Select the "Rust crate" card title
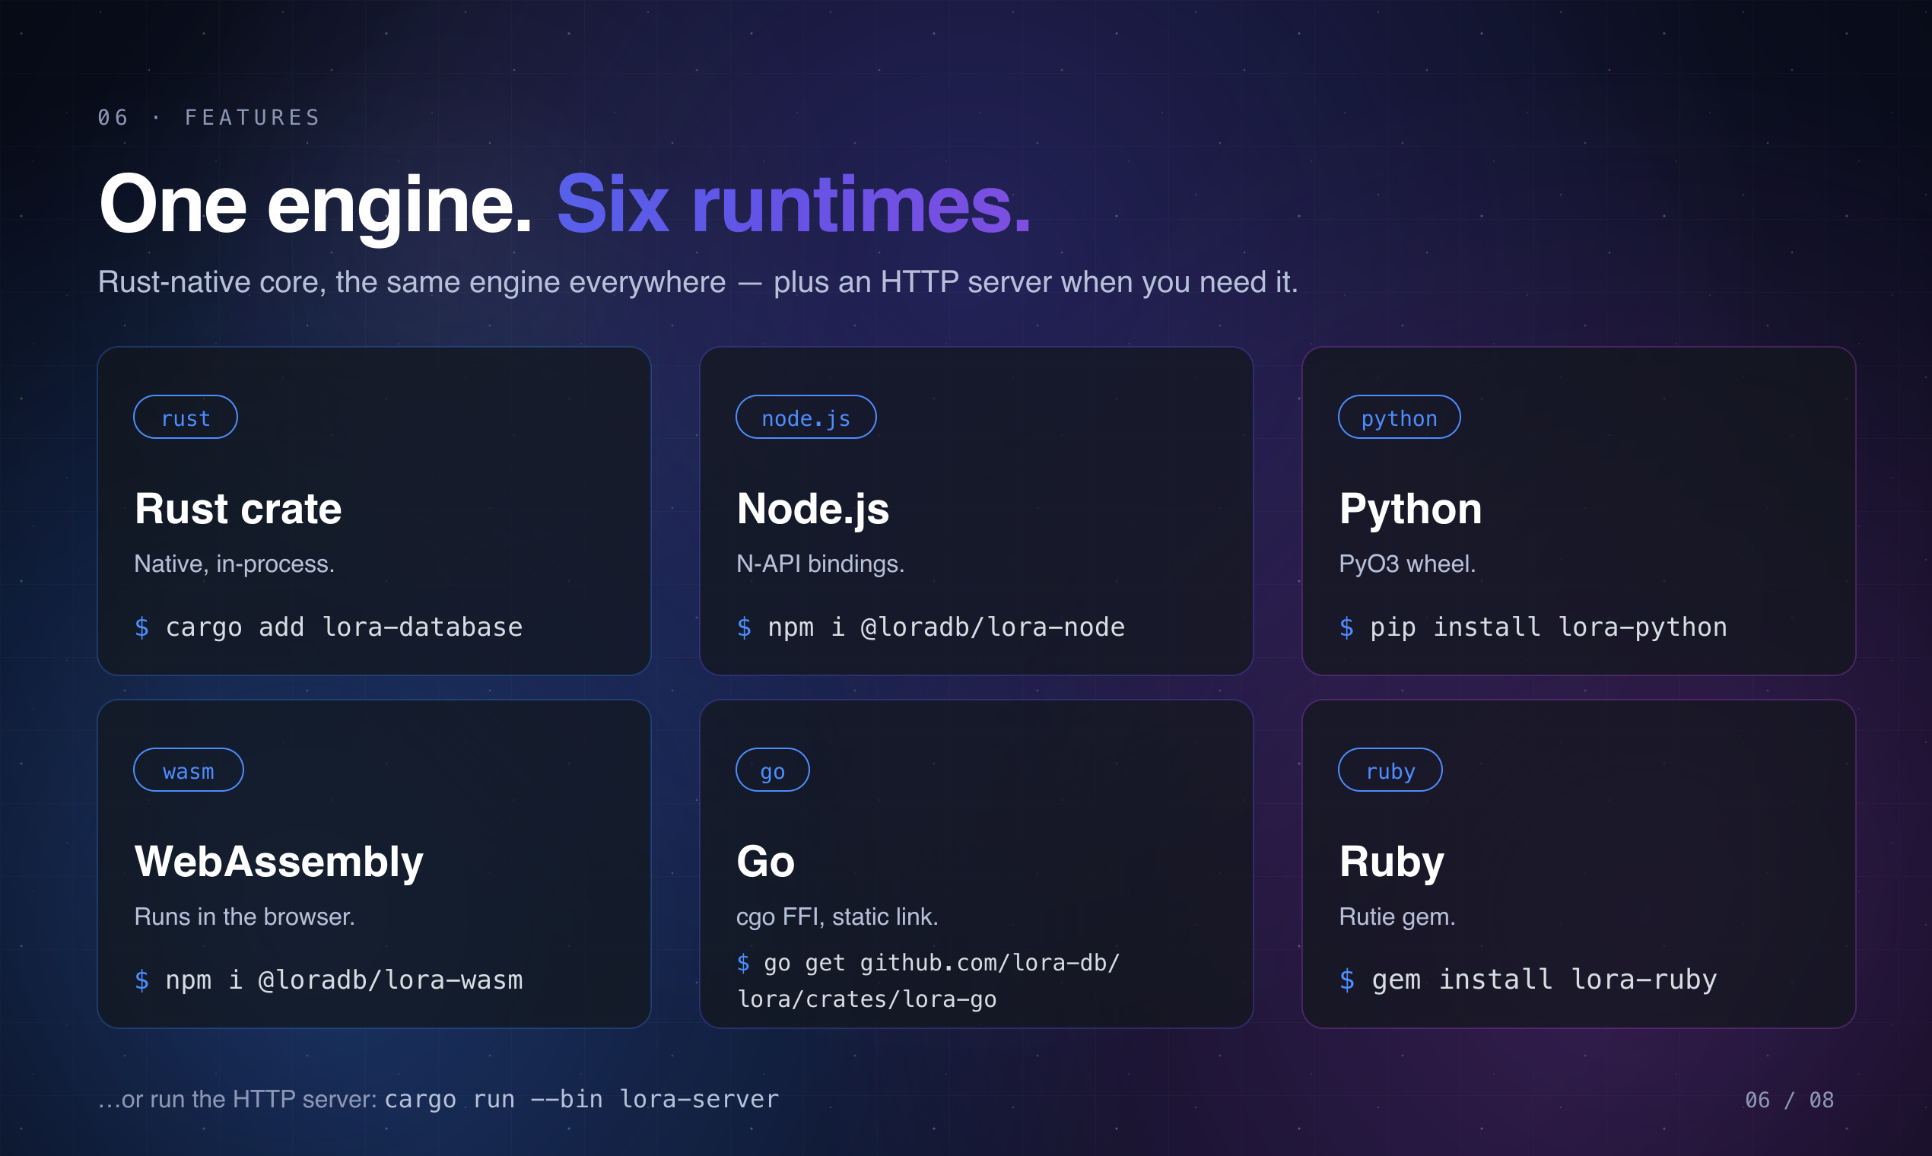Screen dimensions: 1932x1156 (x=237, y=509)
